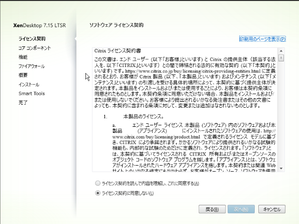Click the 本製品のライセンス section heading

pyautogui.click(x=143, y=116)
